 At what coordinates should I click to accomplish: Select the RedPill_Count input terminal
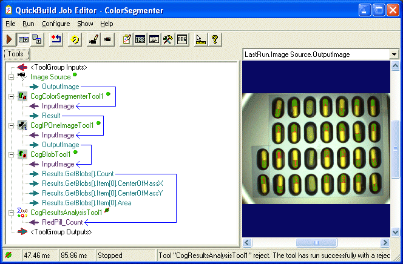coord(63,222)
